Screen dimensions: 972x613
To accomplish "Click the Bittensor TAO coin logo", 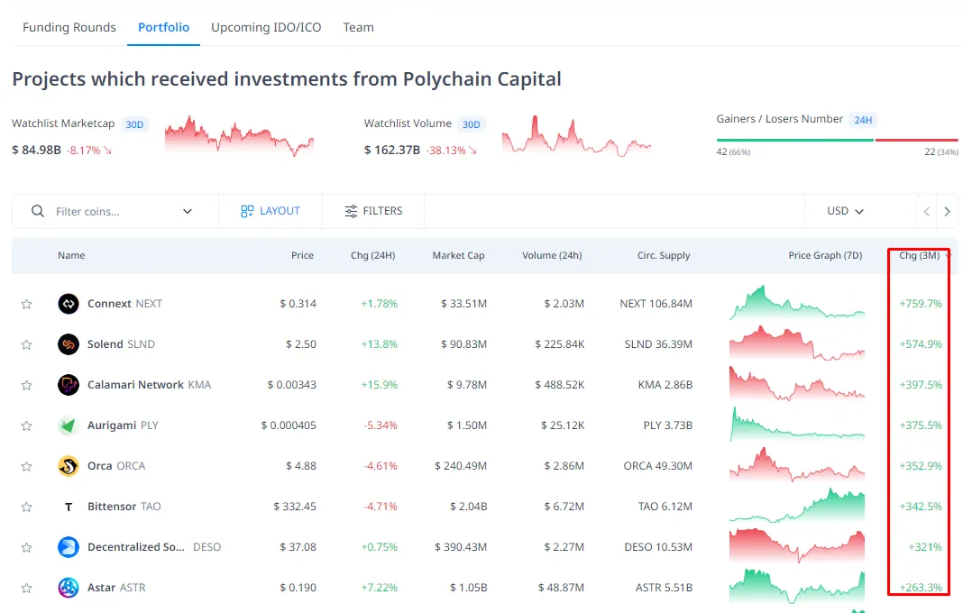I will point(69,507).
